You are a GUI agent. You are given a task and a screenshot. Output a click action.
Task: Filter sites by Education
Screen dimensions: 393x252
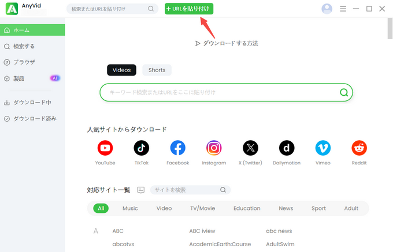point(247,208)
